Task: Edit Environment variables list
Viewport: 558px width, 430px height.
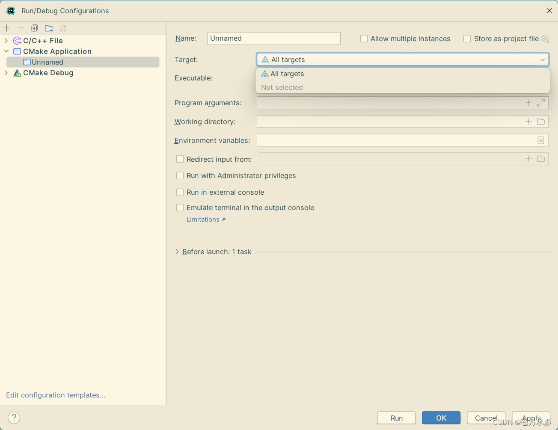Action: point(541,140)
